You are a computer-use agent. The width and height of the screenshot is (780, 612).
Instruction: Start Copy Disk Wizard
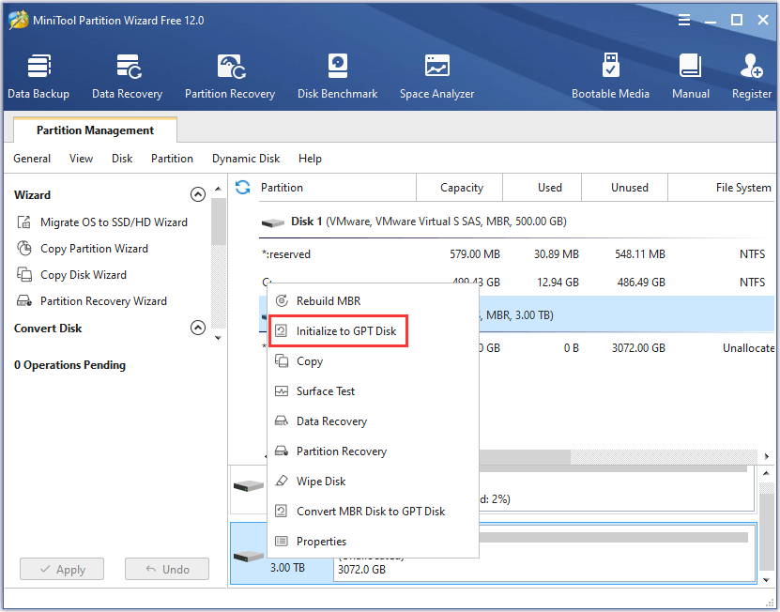click(x=84, y=275)
